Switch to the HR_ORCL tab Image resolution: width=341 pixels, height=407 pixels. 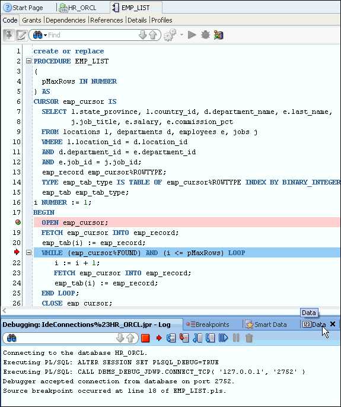point(78,8)
